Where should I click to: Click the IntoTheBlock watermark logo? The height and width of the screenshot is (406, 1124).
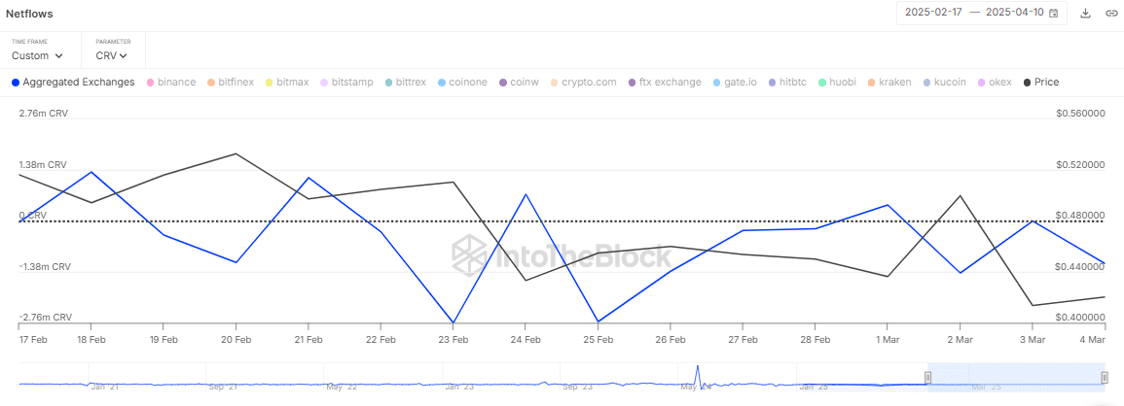coord(562,255)
